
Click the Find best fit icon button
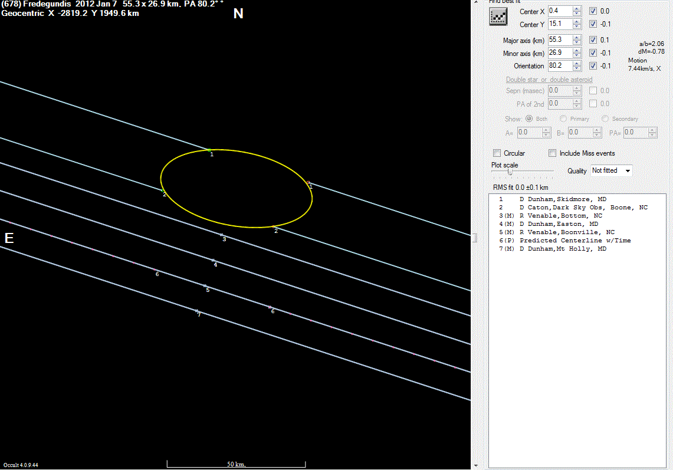498,17
